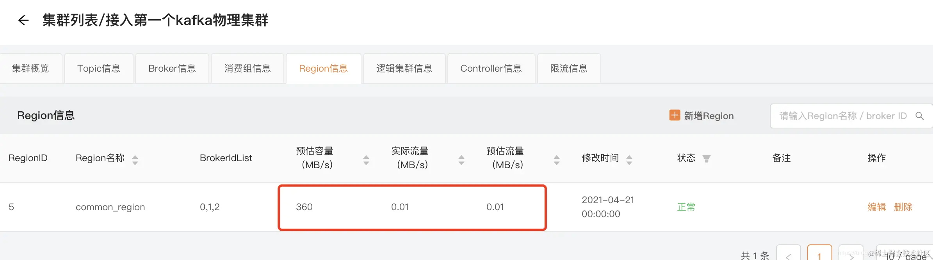
Task: Open the funnel filter icon on 状态 column
Action: [706, 158]
